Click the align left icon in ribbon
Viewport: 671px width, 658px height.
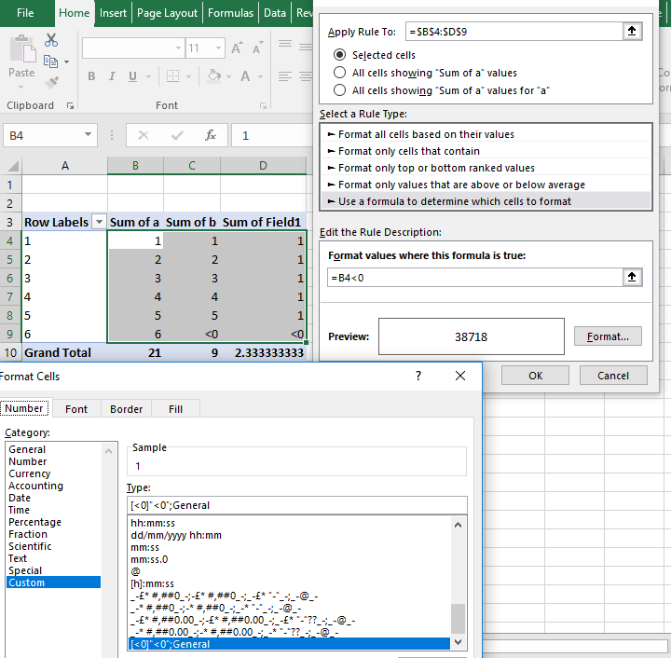pos(285,76)
